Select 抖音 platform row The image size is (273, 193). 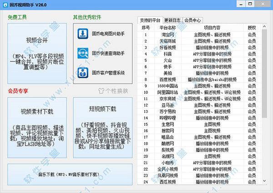pyautogui.click(x=199, y=54)
